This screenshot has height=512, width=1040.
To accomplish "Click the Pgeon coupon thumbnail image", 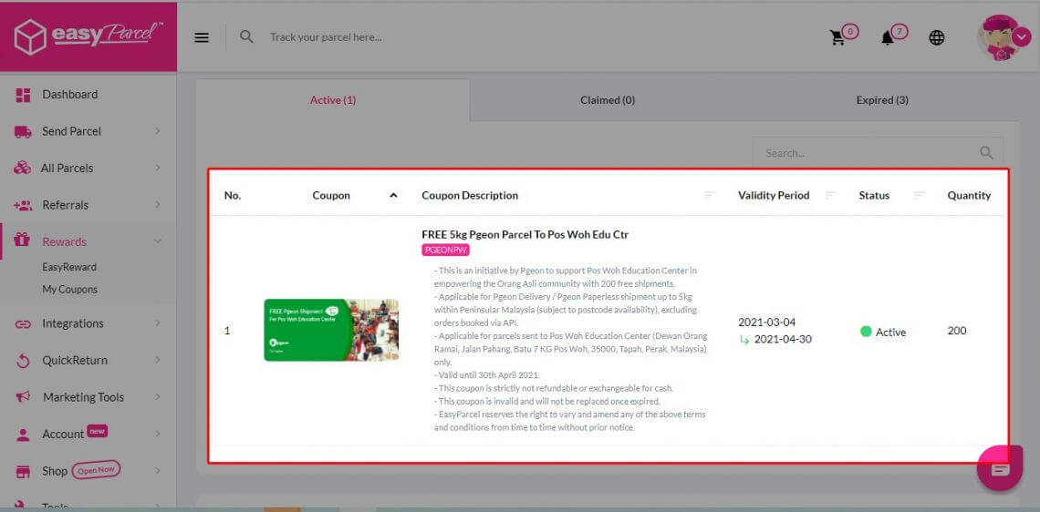I will 331,330.
